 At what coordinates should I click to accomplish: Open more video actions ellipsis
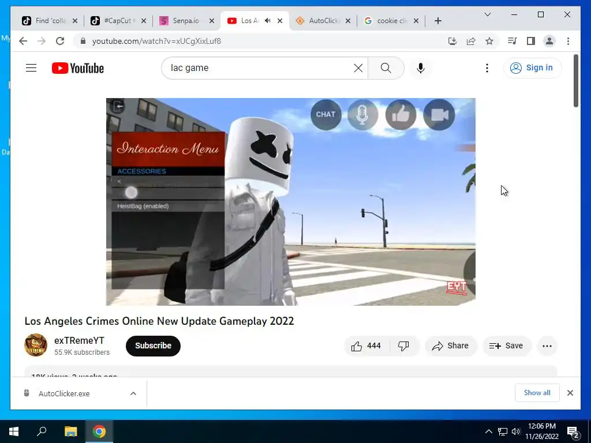[x=547, y=346]
